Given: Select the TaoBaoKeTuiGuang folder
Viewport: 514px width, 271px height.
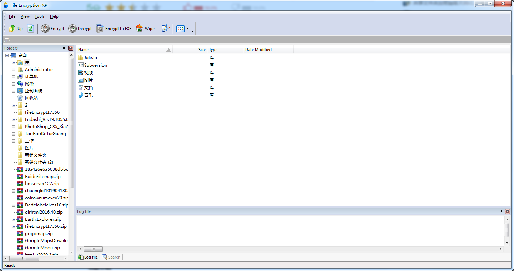Looking at the screenshot, I should pos(46,133).
